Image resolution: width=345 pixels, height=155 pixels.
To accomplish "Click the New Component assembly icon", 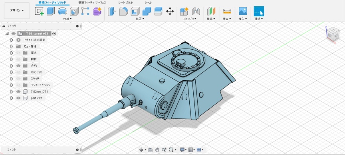I will pyautogui.click(x=184, y=11).
